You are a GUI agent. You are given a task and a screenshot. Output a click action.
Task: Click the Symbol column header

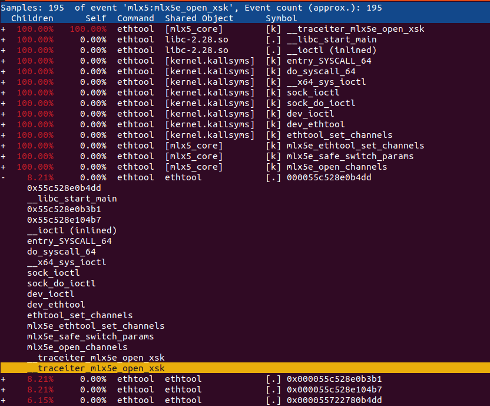point(282,18)
